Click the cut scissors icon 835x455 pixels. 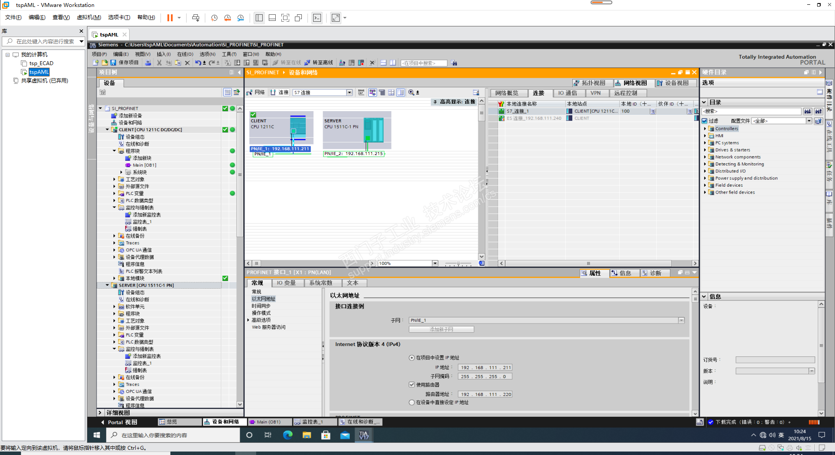pos(159,63)
